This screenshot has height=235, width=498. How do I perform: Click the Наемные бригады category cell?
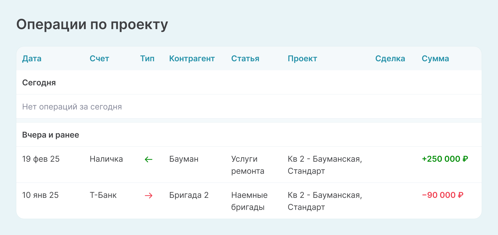pos(249,201)
